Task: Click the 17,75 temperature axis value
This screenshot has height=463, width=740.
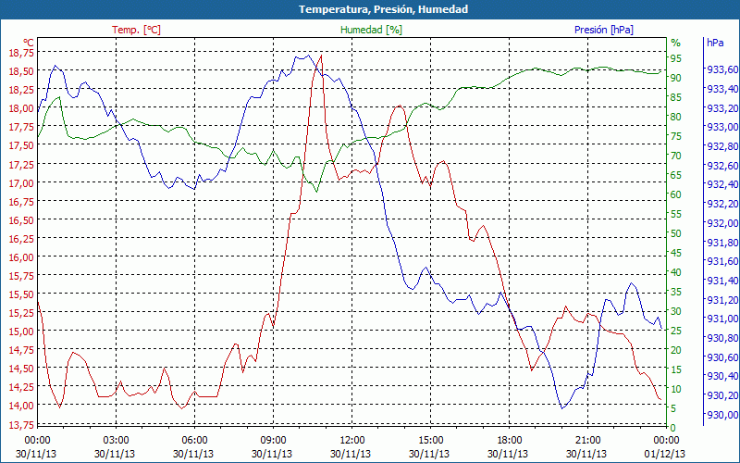Action: (21, 127)
